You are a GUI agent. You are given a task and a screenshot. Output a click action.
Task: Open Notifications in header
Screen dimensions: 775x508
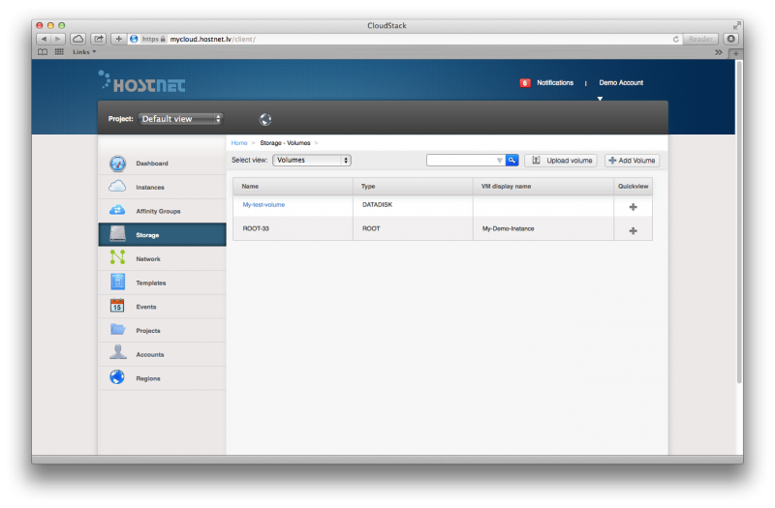point(555,82)
